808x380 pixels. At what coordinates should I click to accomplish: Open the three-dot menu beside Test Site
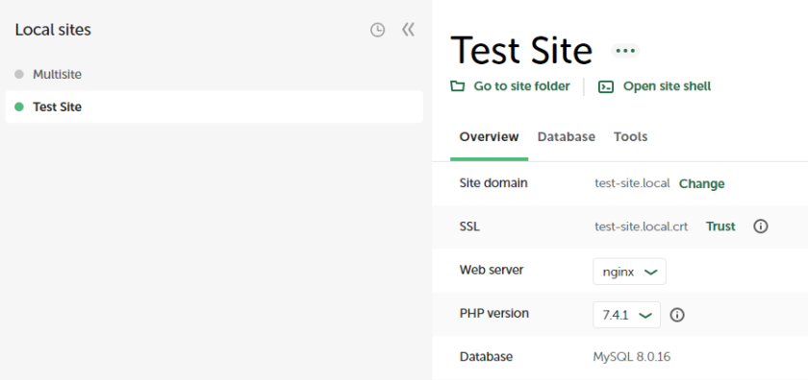click(x=625, y=51)
